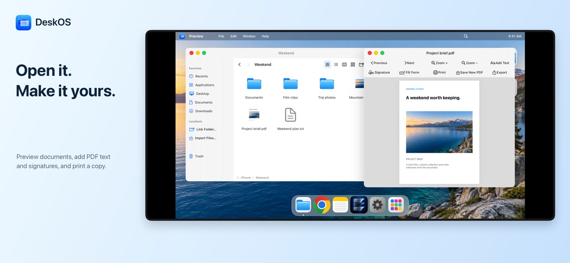
Task: Select the Add Text tool
Action: [x=500, y=63]
